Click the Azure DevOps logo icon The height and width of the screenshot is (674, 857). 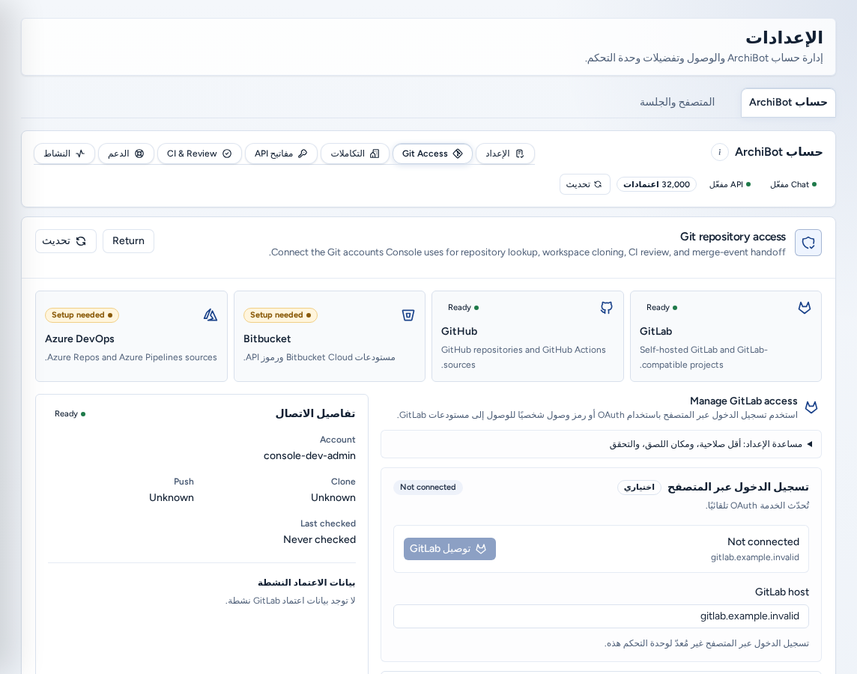pos(211,315)
